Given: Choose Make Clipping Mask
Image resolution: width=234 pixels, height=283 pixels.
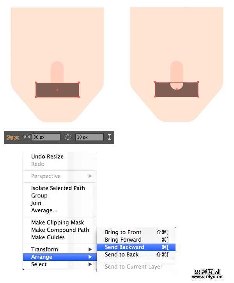Looking at the screenshot, I should pos(57,222).
